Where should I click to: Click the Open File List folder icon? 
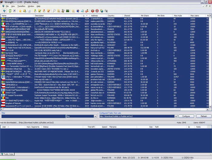click(x=73, y=11)
